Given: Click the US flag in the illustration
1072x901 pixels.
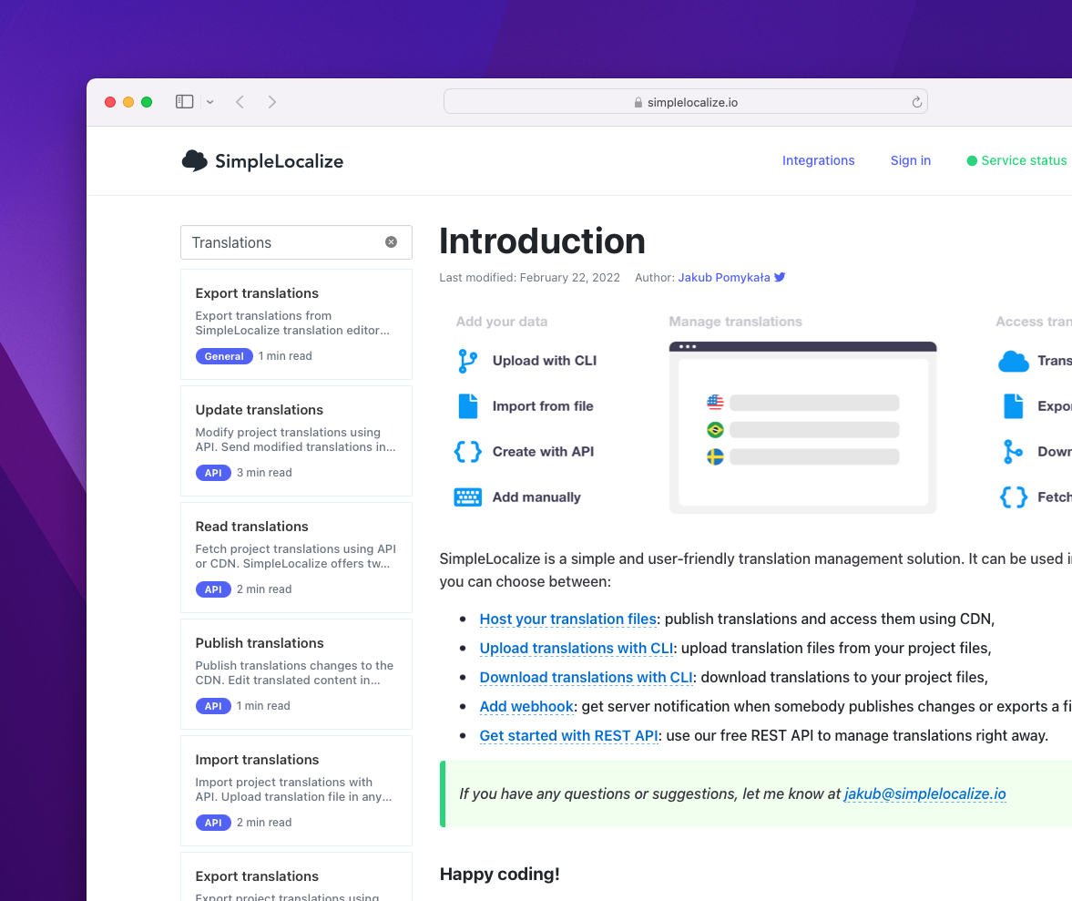Looking at the screenshot, I should [715, 402].
